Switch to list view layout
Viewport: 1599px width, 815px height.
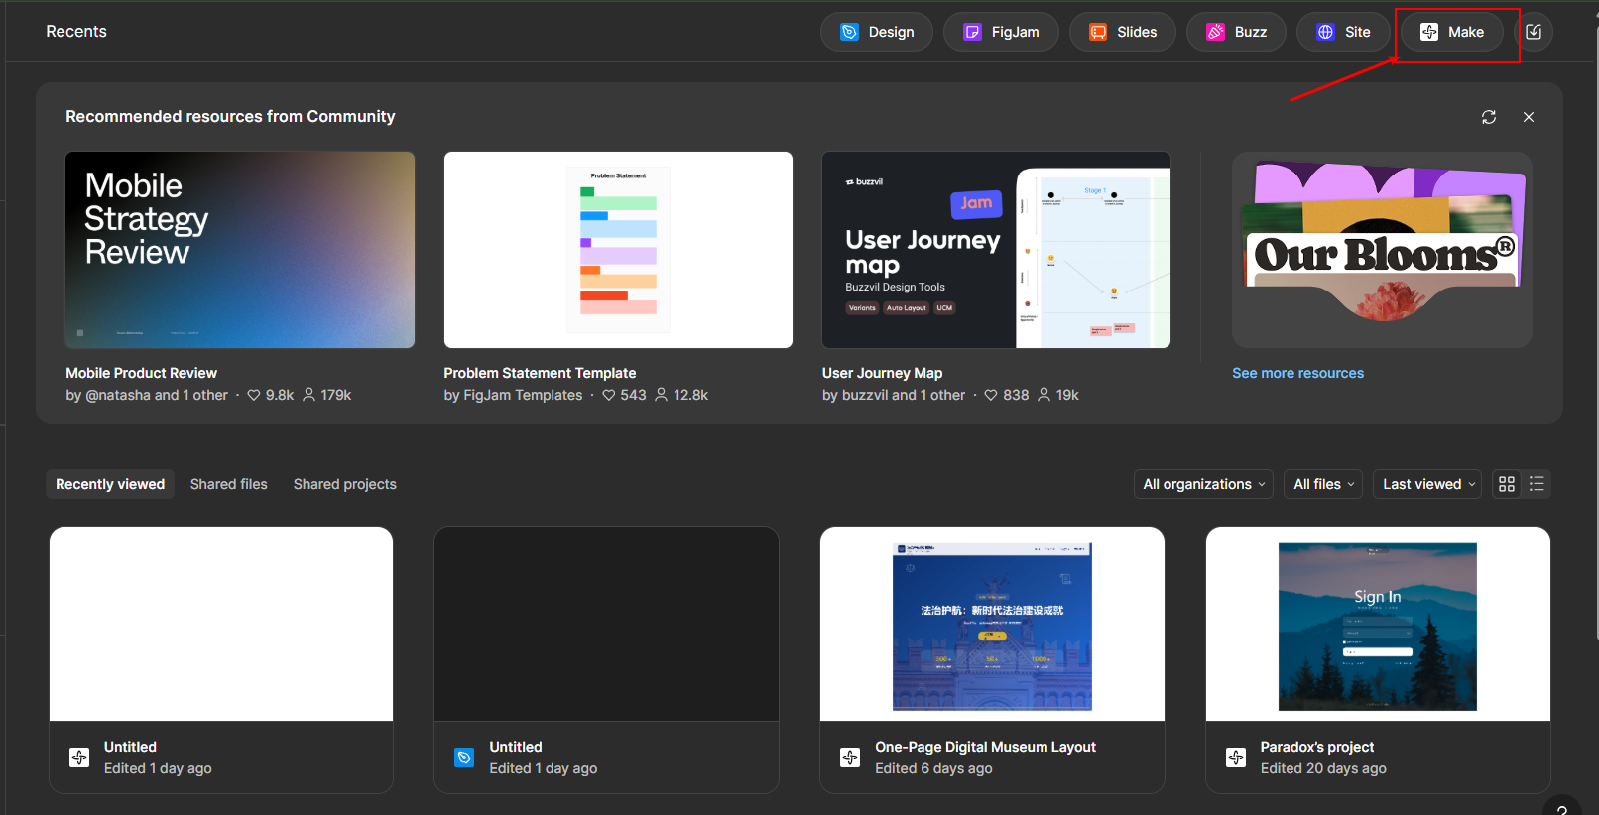click(1537, 484)
